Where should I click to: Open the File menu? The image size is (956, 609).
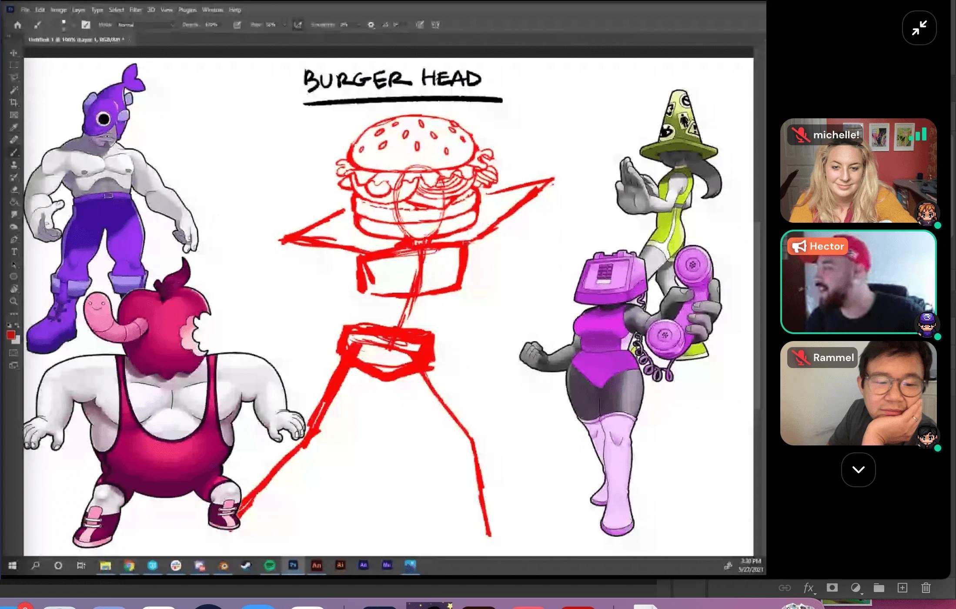pos(25,10)
